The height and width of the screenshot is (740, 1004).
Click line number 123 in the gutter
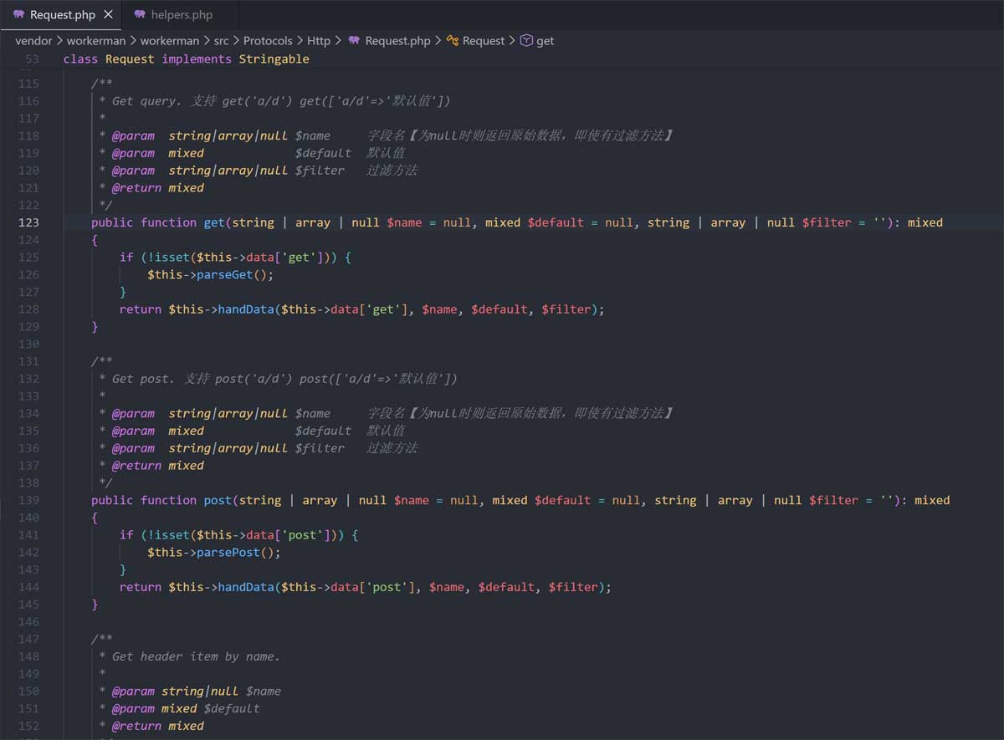[28, 222]
